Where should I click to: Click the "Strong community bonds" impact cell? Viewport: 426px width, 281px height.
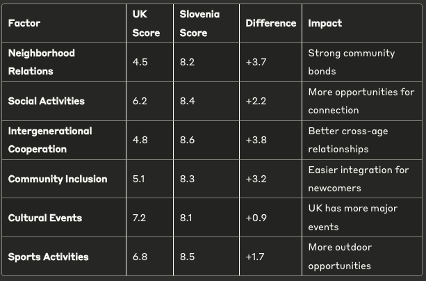(x=351, y=62)
